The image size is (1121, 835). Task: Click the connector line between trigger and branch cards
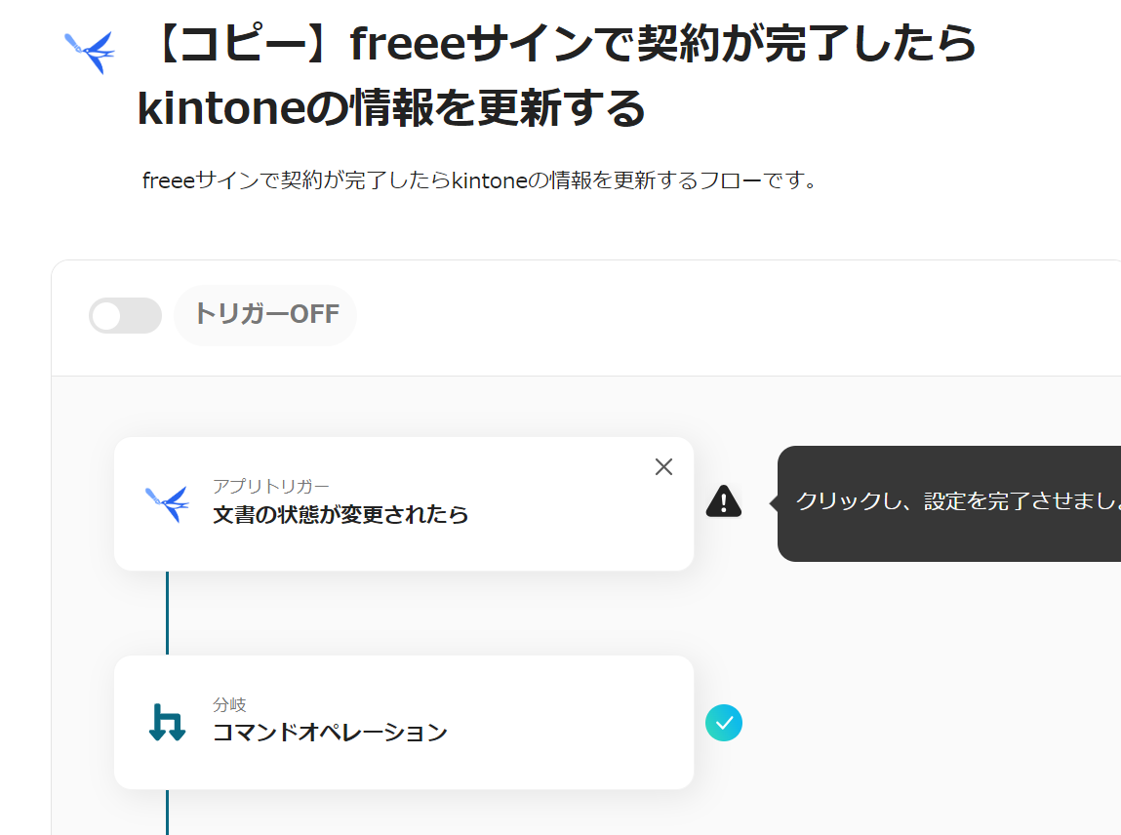(x=167, y=613)
